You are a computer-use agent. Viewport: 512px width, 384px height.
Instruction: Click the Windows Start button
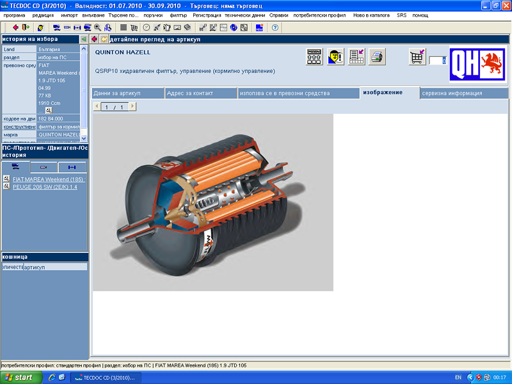click(x=19, y=378)
